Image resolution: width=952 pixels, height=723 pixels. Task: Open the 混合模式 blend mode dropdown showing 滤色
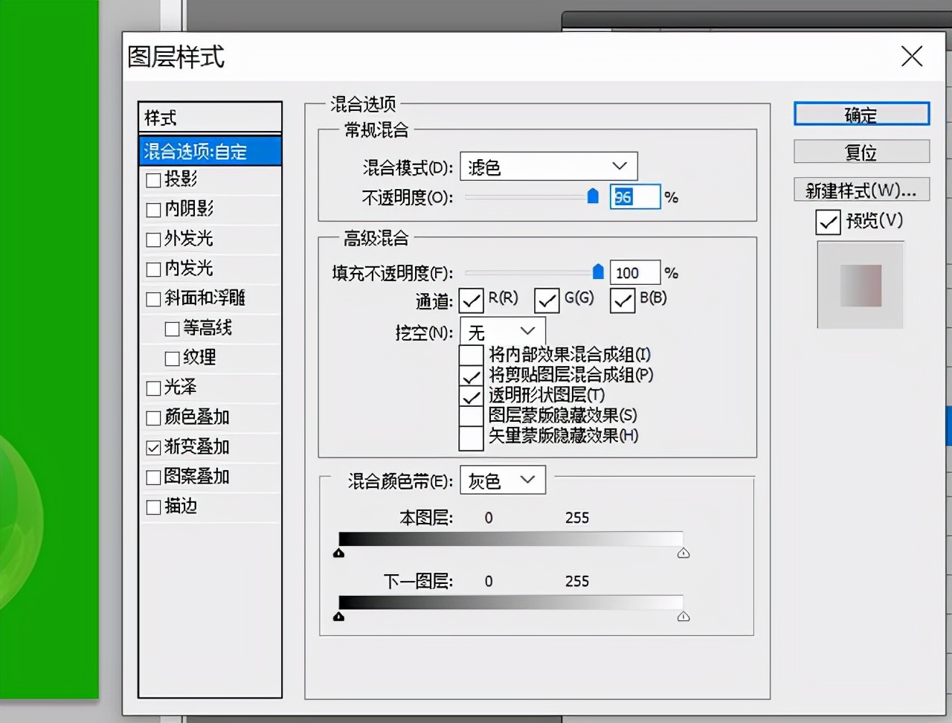tap(548, 166)
